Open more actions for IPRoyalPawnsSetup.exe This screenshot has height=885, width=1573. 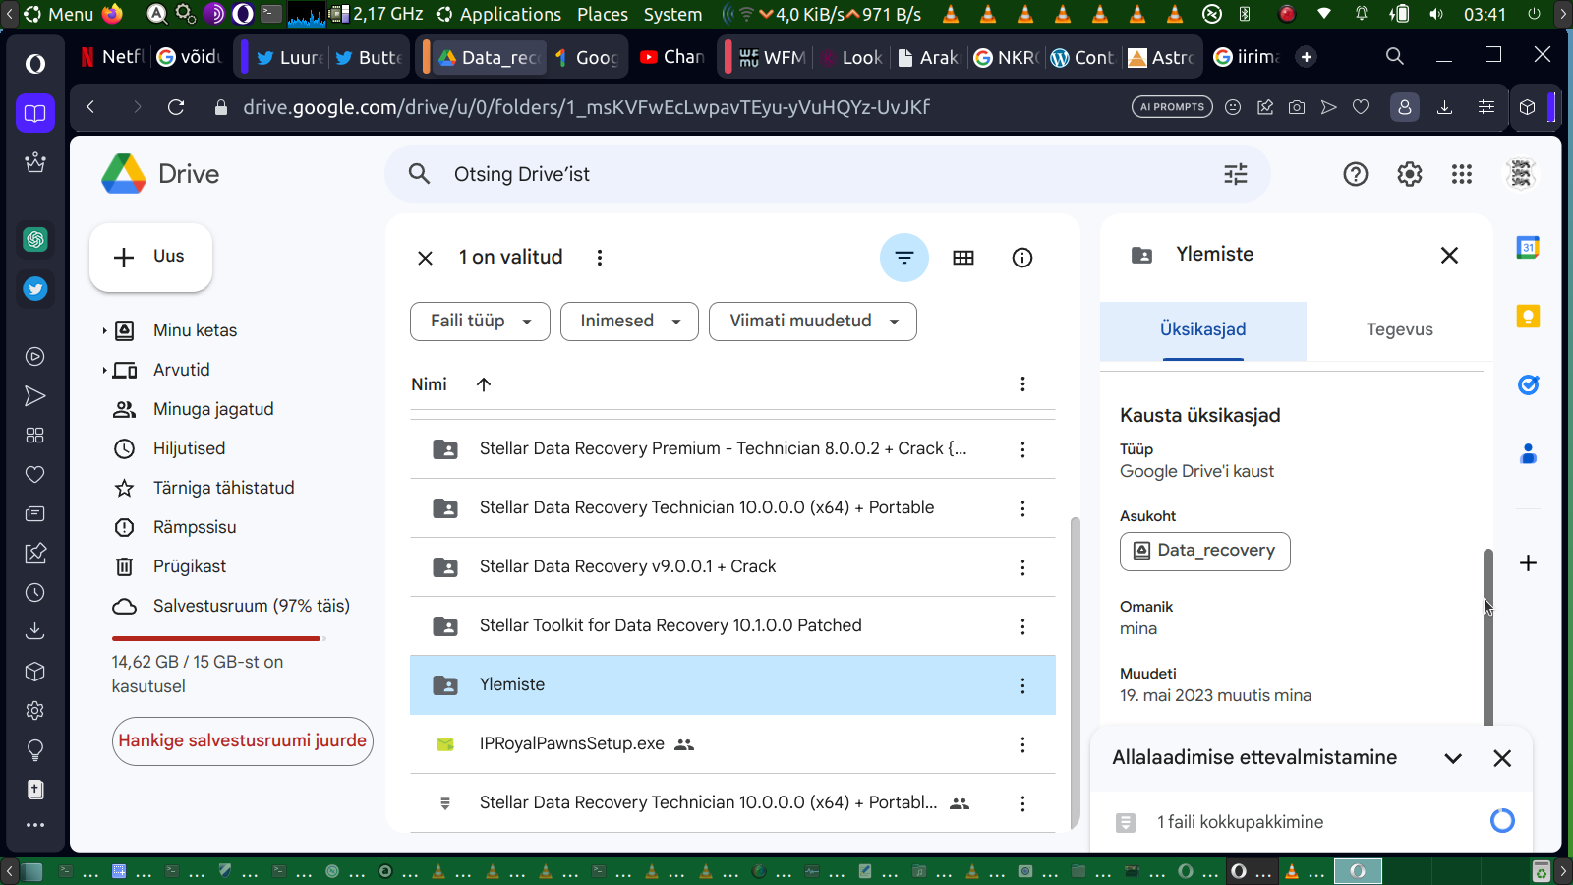click(x=1022, y=744)
